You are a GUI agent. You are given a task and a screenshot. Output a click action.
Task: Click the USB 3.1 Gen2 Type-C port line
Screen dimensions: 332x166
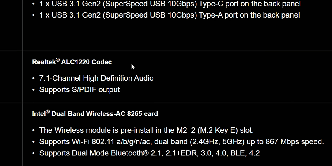pos(170,4)
